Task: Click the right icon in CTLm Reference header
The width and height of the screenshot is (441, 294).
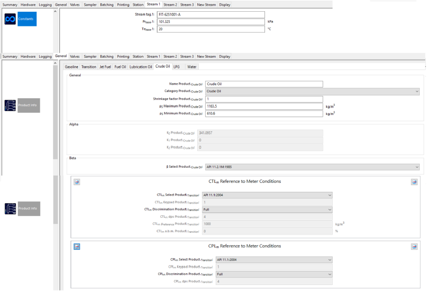Action: (x=414, y=182)
